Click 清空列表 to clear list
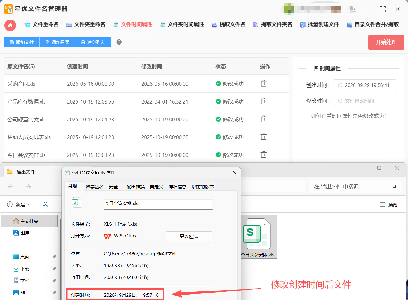The image size is (408, 300). coord(93,42)
